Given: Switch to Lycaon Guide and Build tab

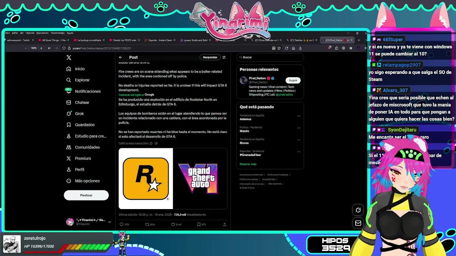Looking at the screenshot, I should [195, 40].
